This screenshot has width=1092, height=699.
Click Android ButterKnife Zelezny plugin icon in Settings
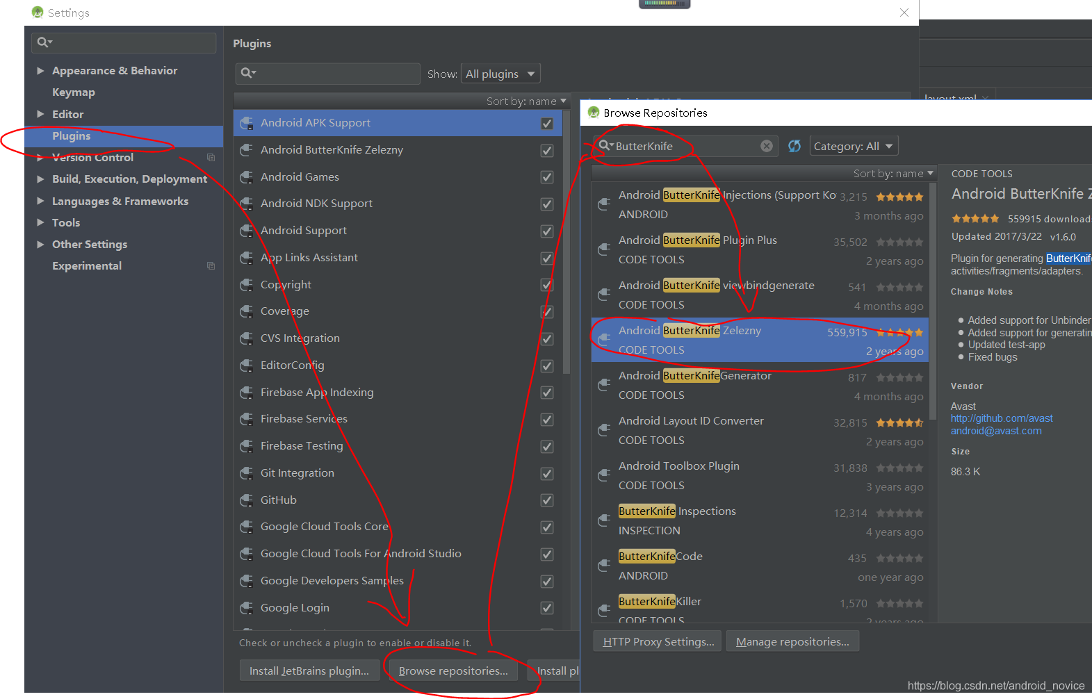tap(246, 150)
